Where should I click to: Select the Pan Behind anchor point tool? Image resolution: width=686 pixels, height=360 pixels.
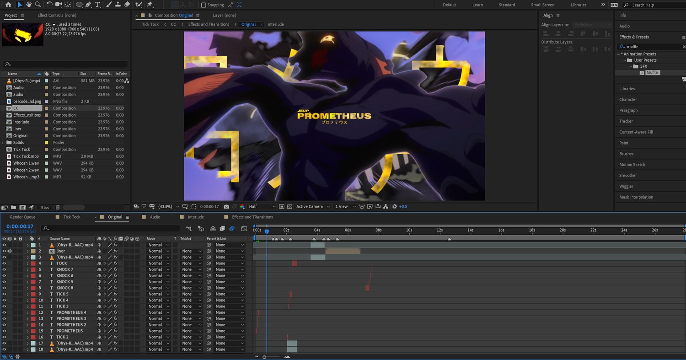68,5
